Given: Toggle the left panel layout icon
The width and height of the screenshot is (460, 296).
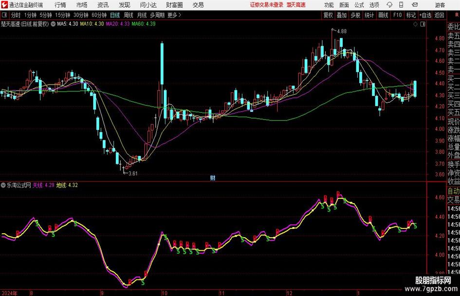Looking at the screenshot, I should pos(4,15).
